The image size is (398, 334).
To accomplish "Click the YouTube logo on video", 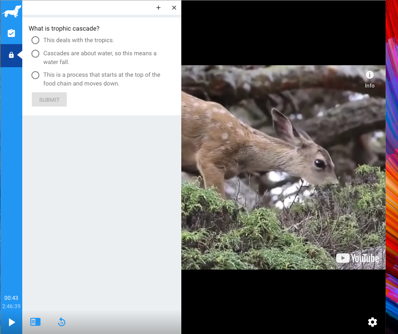I will [x=357, y=258].
